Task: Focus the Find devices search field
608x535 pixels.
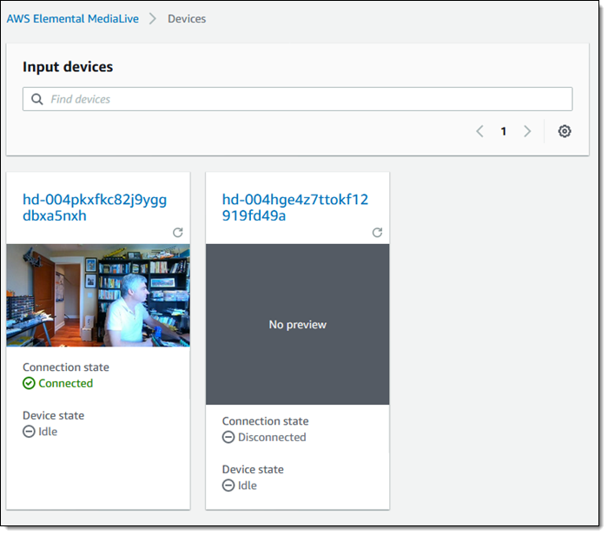Action: [304, 99]
